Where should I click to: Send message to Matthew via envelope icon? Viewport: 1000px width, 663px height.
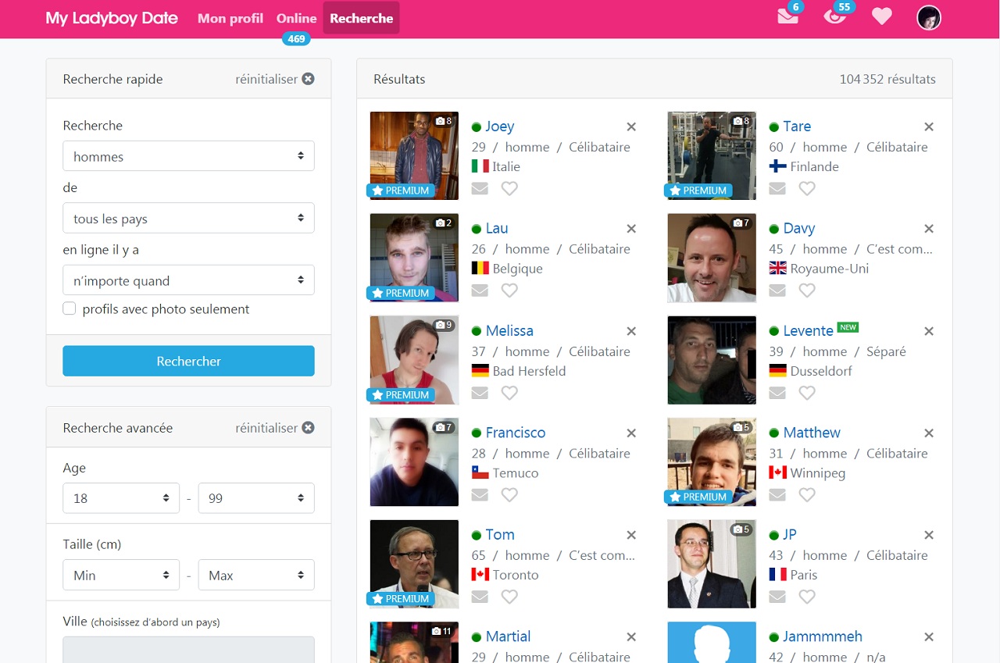tap(777, 494)
